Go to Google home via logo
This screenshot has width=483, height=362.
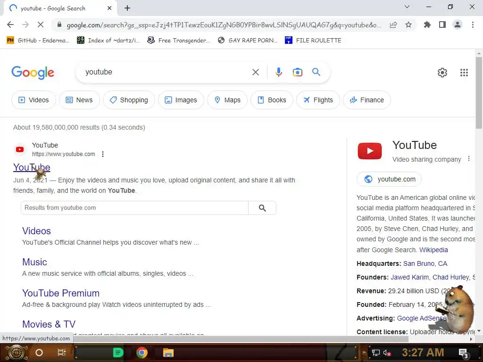pos(33,73)
